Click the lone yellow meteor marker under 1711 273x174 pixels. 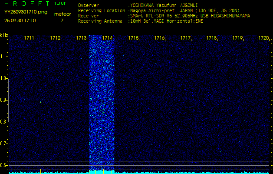click(40, 171)
